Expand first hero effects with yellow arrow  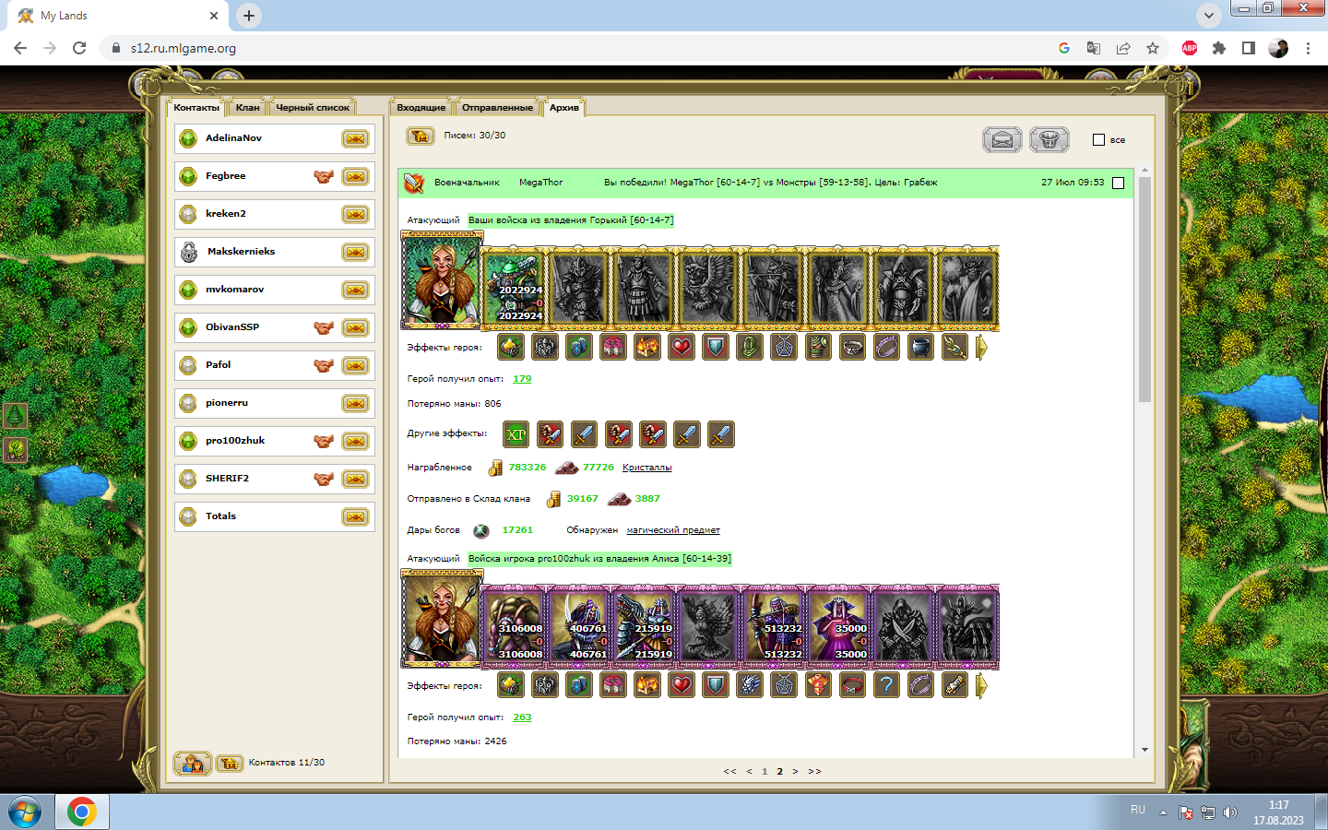[x=981, y=348]
